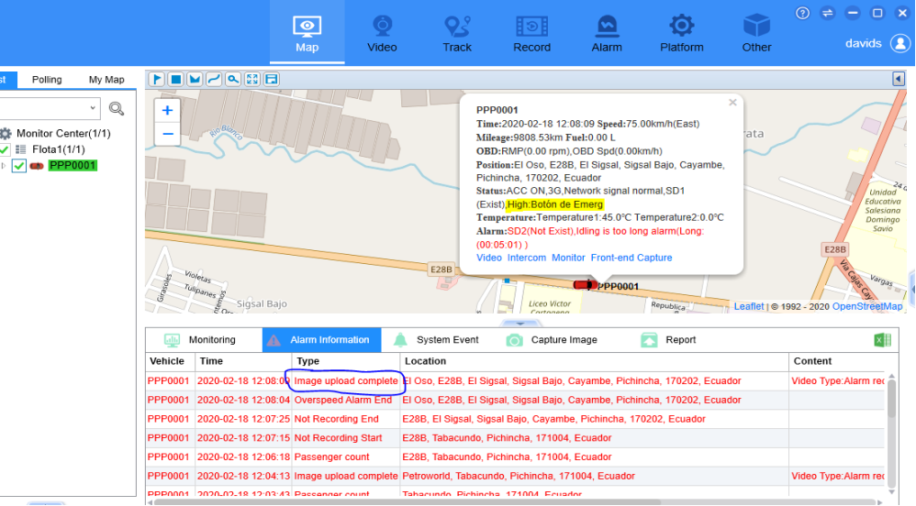Select the Not Recording End row
Image resolution: width=916 pixels, height=506 pixels.
click(x=515, y=419)
